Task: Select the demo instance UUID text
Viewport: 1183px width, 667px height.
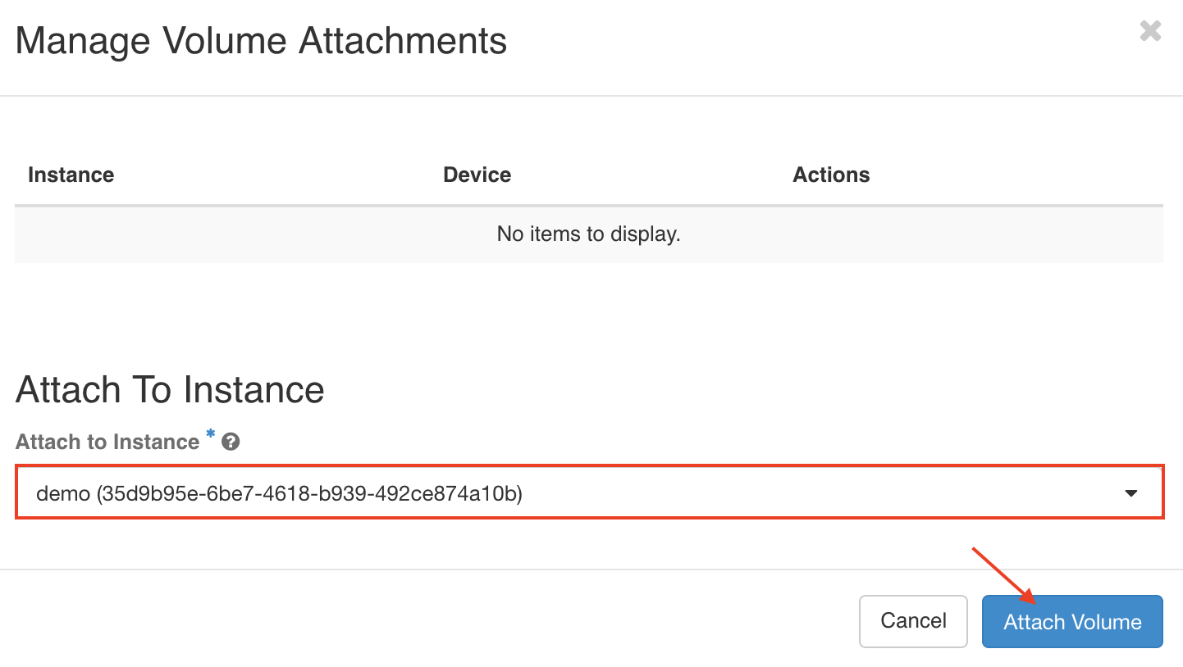Action: point(309,493)
